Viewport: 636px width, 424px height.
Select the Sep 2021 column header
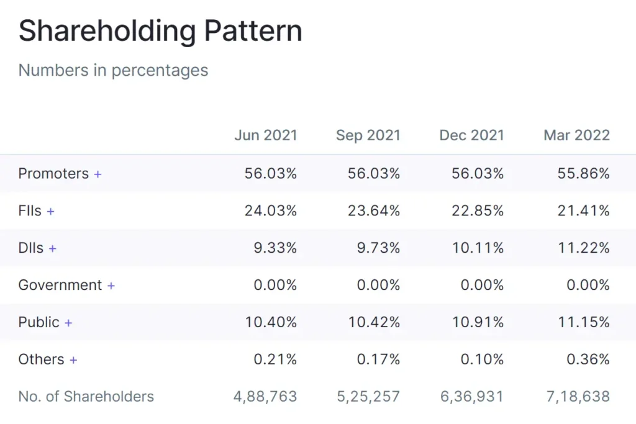(x=368, y=135)
